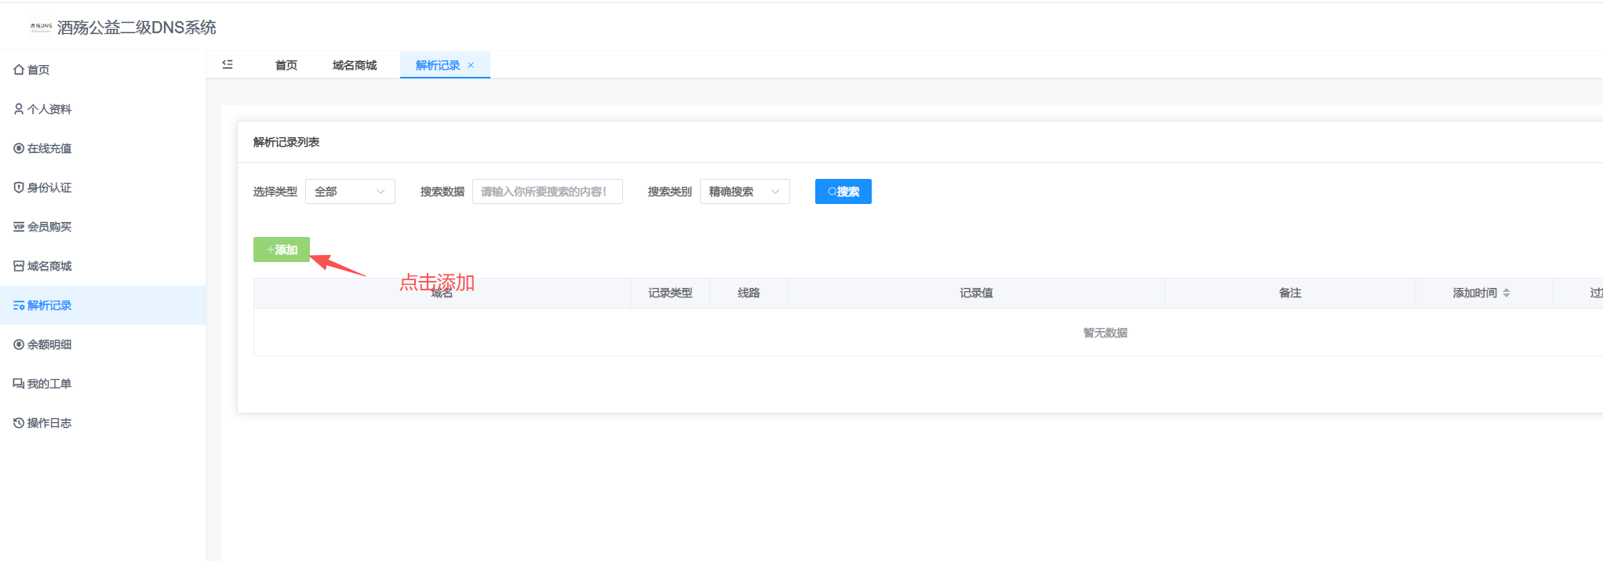
Task: Open 余额明细 in the sidebar
Action: pyautogui.click(x=103, y=344)
